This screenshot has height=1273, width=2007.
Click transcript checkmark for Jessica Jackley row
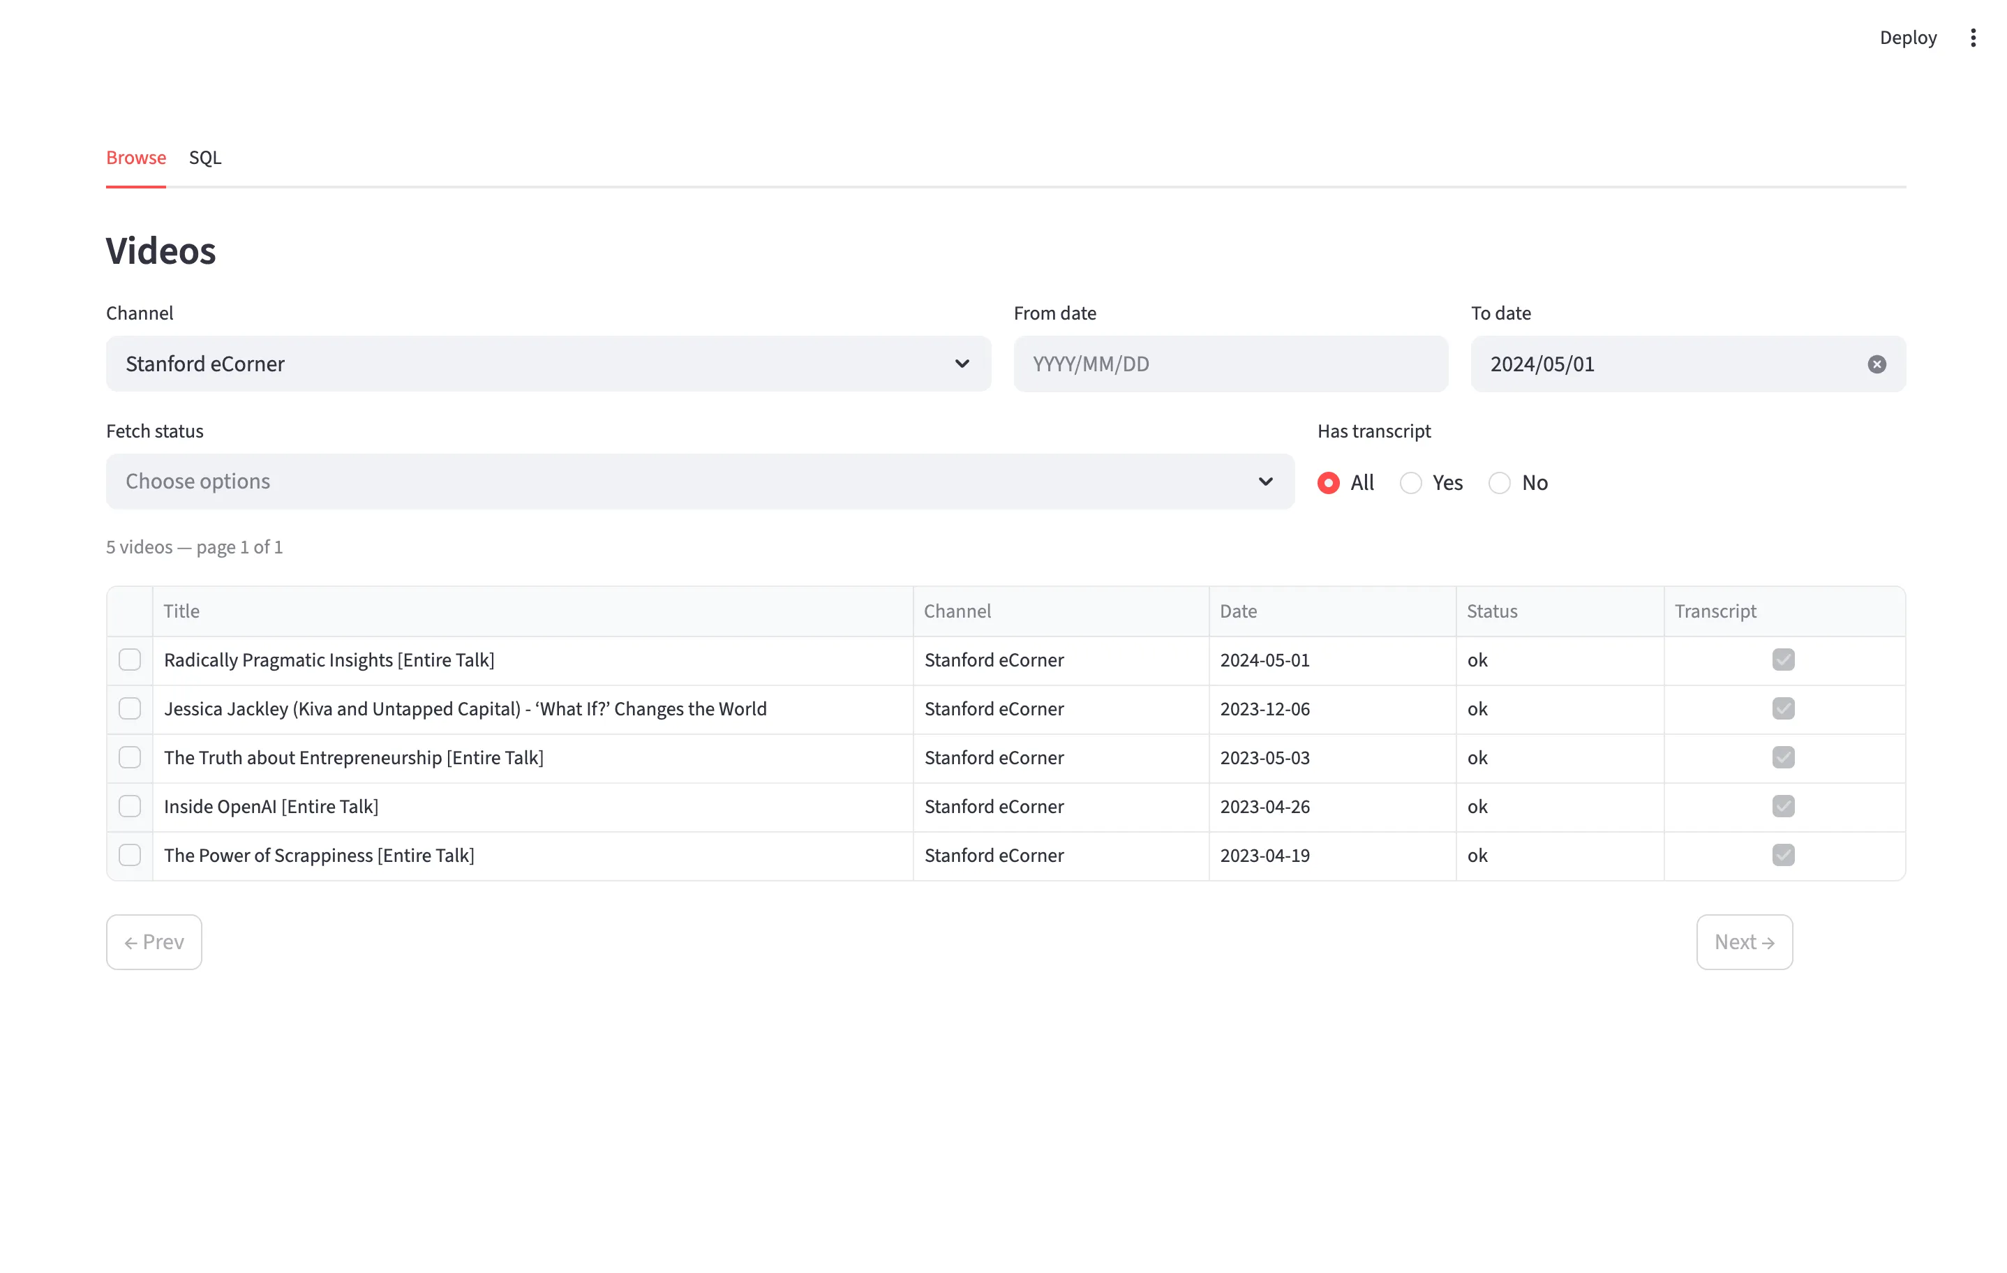coord(1783,708)
